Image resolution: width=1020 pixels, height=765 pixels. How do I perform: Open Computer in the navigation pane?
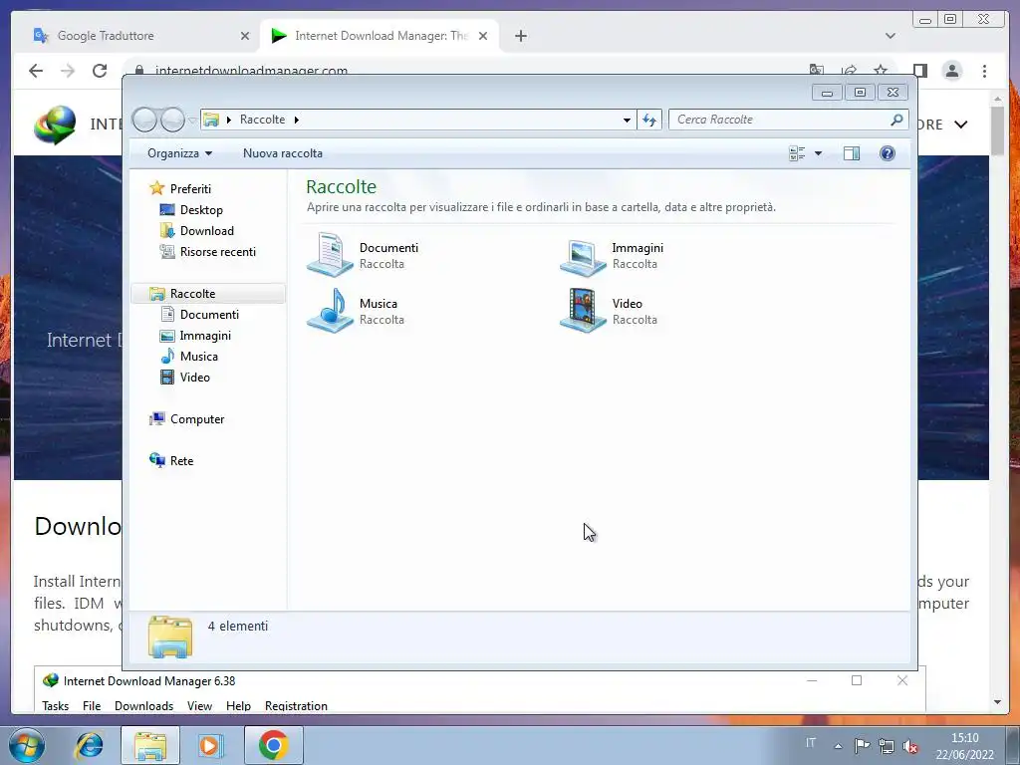coord(197,419)
